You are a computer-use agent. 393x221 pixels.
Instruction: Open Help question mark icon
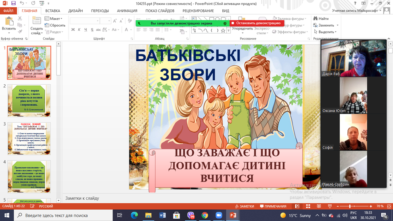coord(355,3)
